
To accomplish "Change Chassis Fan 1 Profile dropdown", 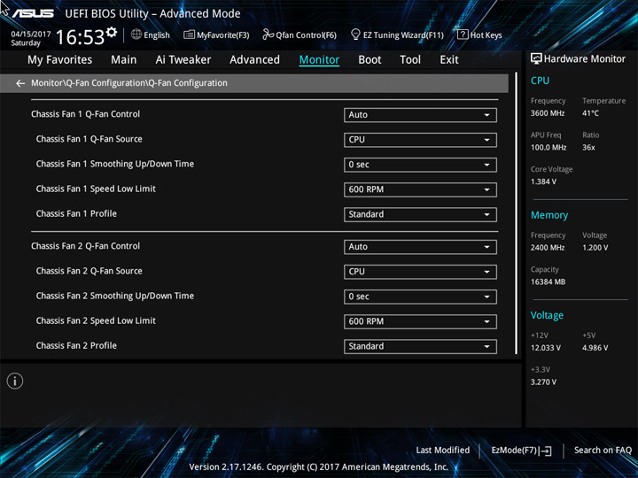I will 420,214.
